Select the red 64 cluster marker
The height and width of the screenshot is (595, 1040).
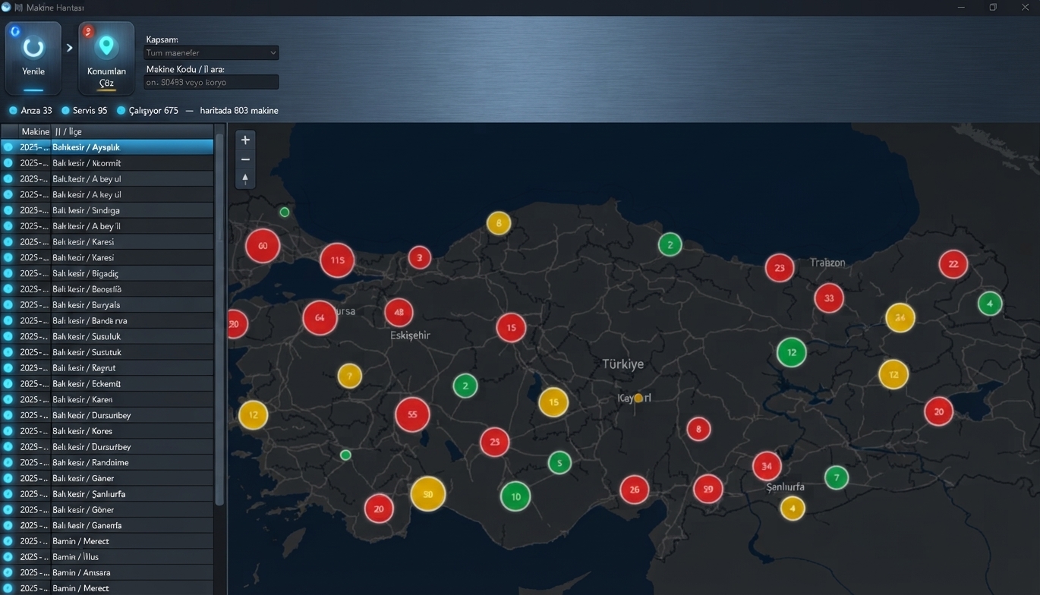tap(320, 318)
